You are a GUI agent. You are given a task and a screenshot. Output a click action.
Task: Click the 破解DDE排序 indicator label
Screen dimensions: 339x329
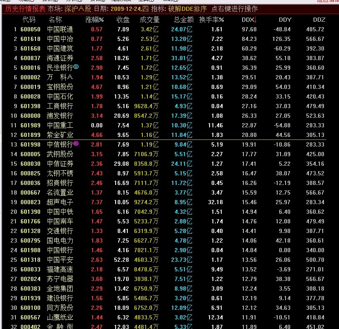tap(187, 9)
